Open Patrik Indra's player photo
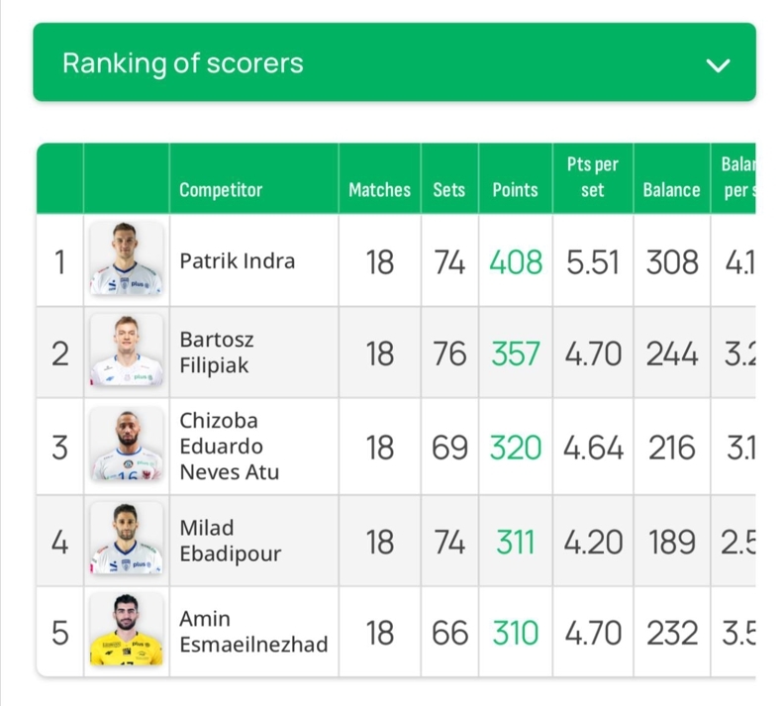The width and height of the screenshot is (783, 706). point(127,257)
